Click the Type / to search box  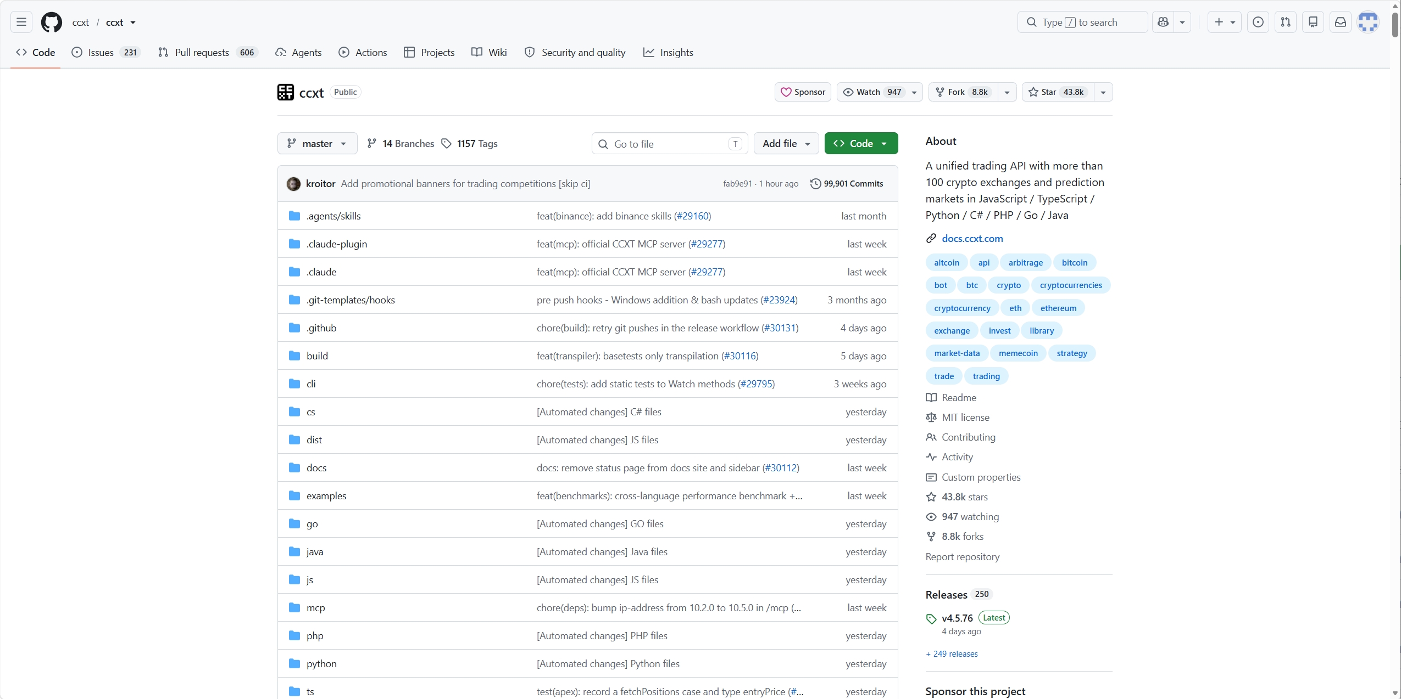(x=1082, y=22)
